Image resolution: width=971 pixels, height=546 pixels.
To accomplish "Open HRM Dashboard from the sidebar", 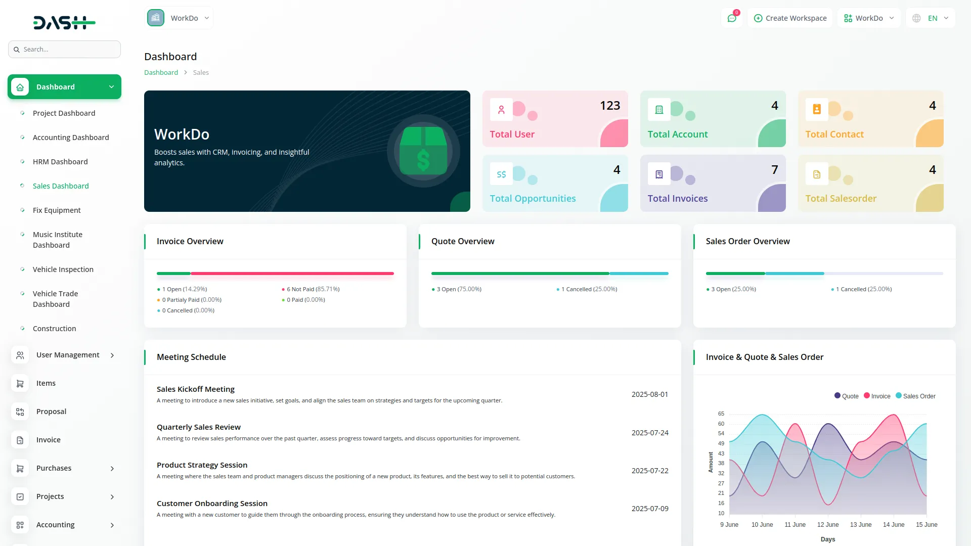I will [60, 161].
